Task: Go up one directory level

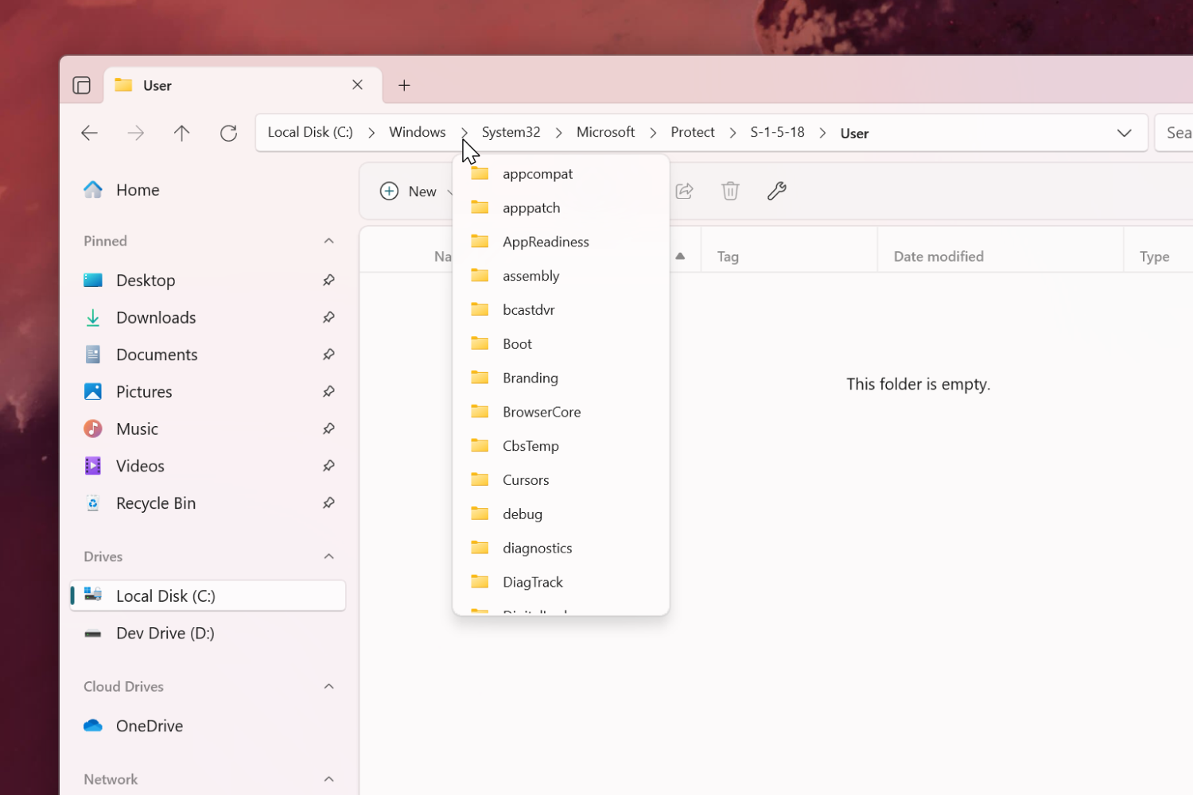Action: click(x=182, y=133)
